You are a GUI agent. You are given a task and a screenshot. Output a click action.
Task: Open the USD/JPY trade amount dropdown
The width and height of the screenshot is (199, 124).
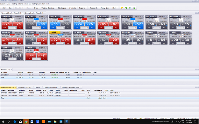(x=63, y=28)
